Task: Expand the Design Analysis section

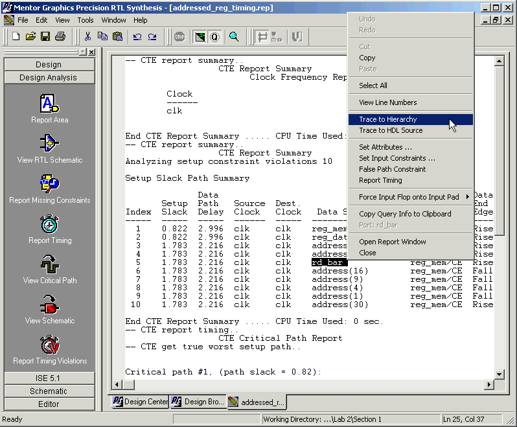Action: pos(49,78)
